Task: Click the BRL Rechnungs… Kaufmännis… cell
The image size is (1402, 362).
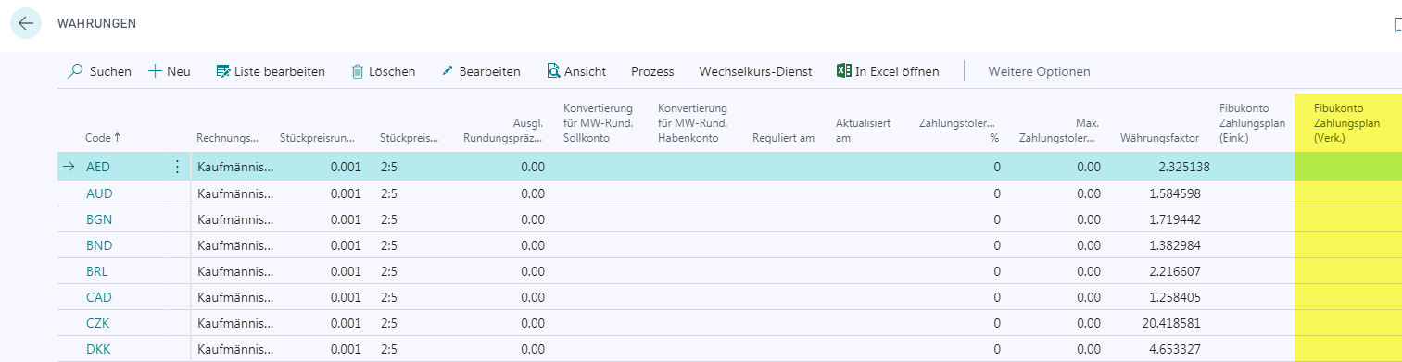Action: [x=235, y=271]
